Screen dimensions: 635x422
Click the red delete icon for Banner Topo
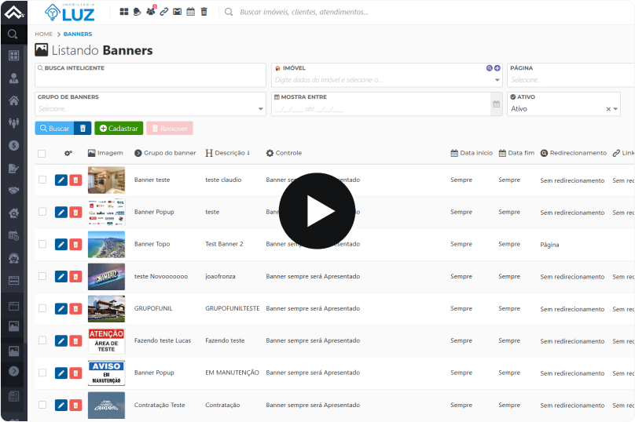pyautogui.click(x=75, y=245)
